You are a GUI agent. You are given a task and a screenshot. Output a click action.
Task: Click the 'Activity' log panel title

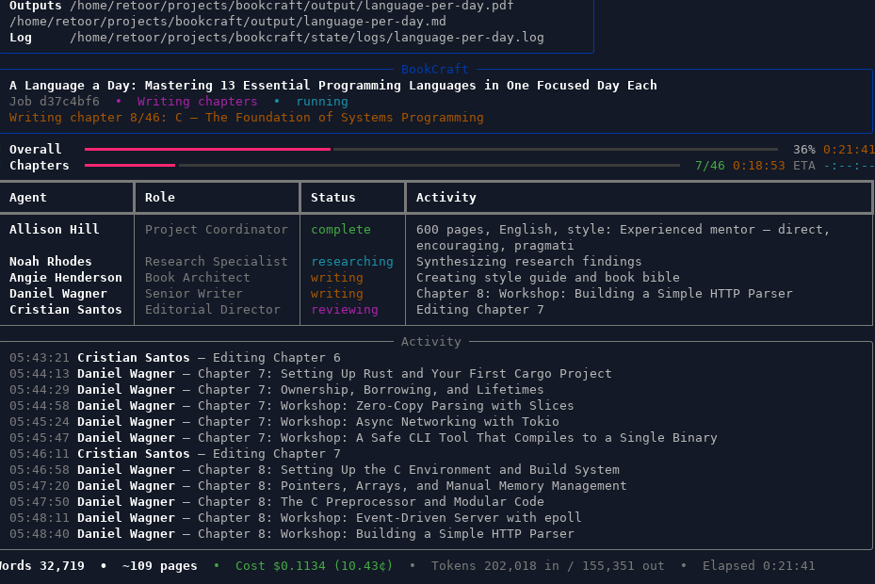click(430, 342)
